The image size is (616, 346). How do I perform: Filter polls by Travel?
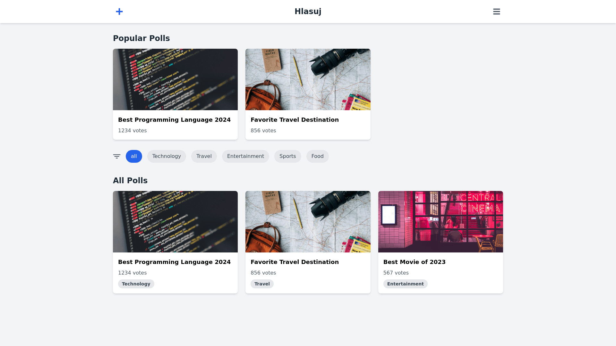(x=204, y=156)
